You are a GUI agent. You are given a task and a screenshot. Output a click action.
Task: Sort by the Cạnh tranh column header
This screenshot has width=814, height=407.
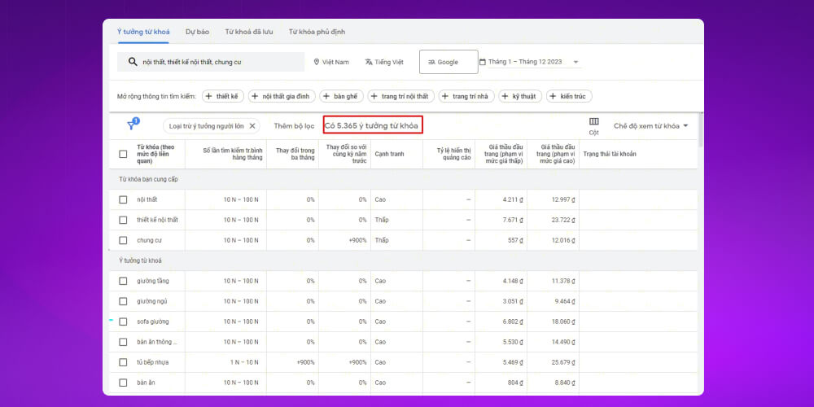(x=389, y=154)
